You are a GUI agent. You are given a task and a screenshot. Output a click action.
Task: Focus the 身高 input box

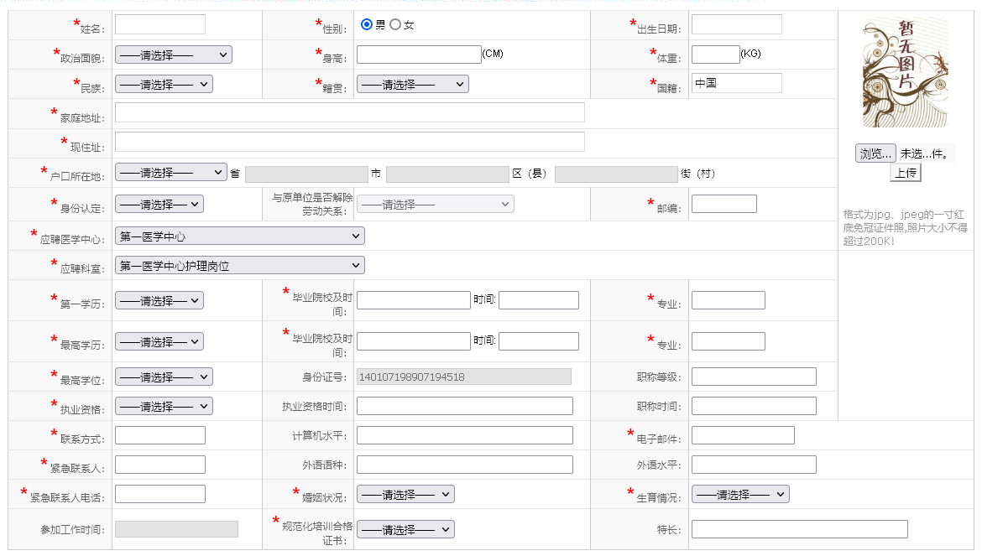pyautogui.click(x=419, y=55)
